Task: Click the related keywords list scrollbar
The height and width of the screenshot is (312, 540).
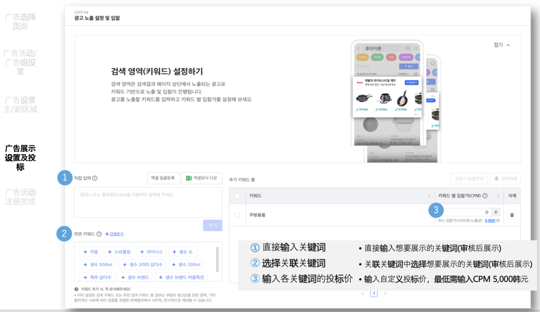Action: point(217,259)
